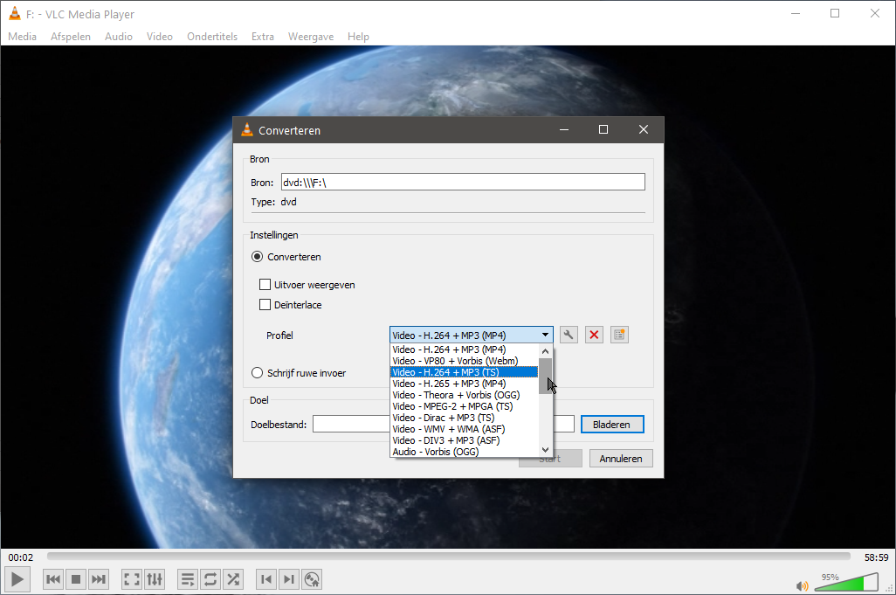Choose Video - Dirac + MP3 (TS)

pos(464,418)
